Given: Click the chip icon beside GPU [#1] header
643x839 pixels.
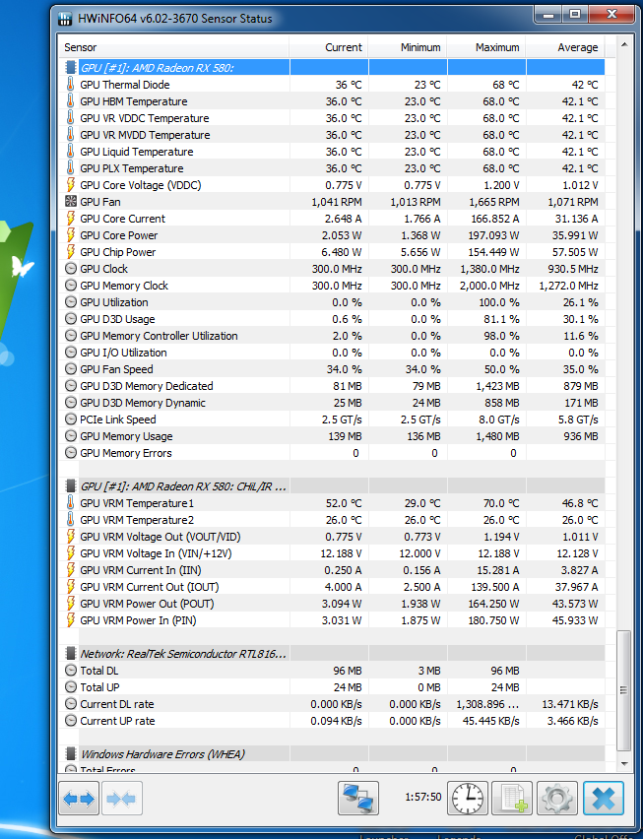Looking at the screenshot, I should (x=70, y=67).
